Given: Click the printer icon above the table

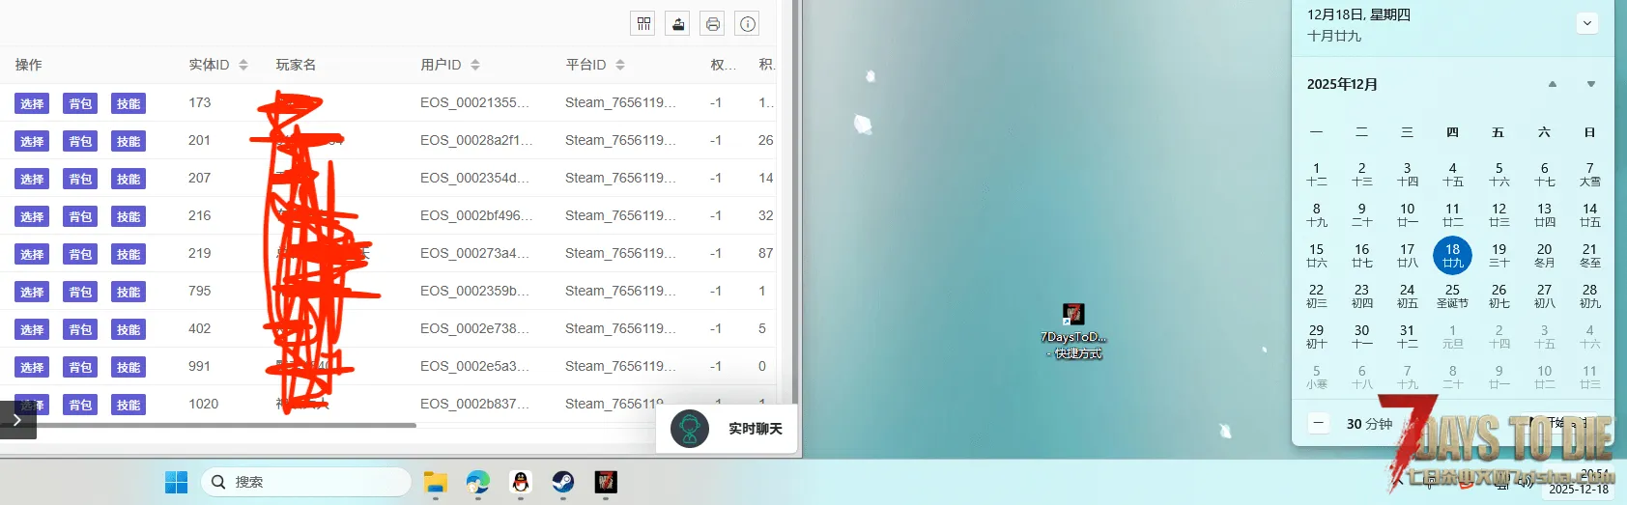Looking at the screenshot, I should coord(713,24).
